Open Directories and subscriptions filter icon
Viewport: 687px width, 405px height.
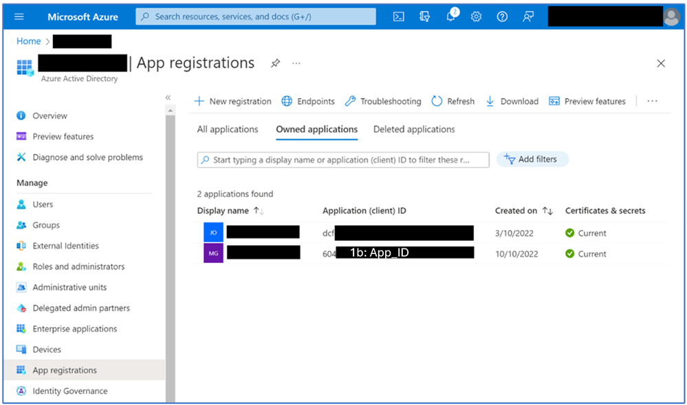(424, 16)
